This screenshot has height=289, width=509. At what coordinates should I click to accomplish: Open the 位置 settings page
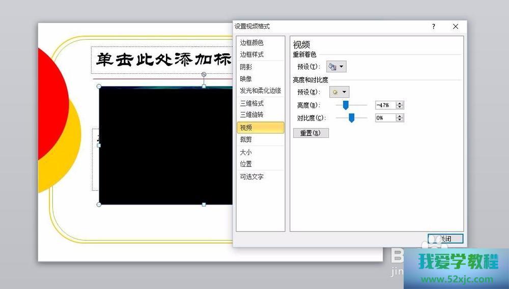pos(246,164)
